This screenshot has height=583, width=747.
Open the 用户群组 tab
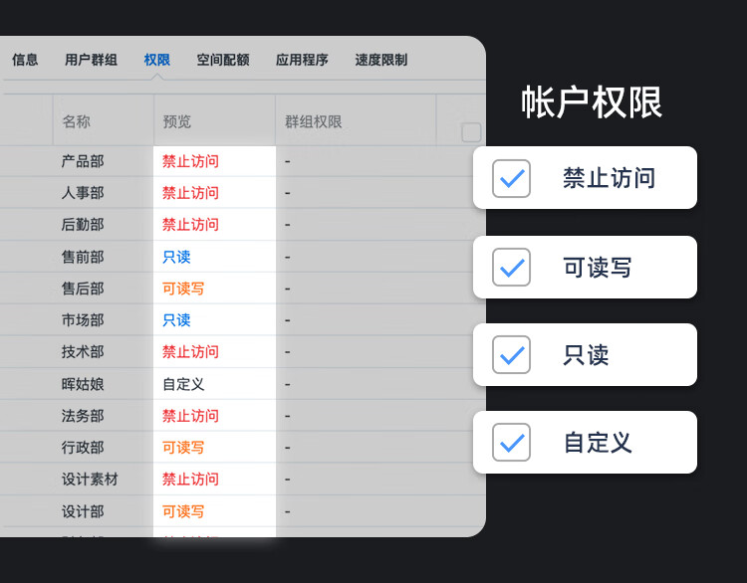click(x=91, y=60)
